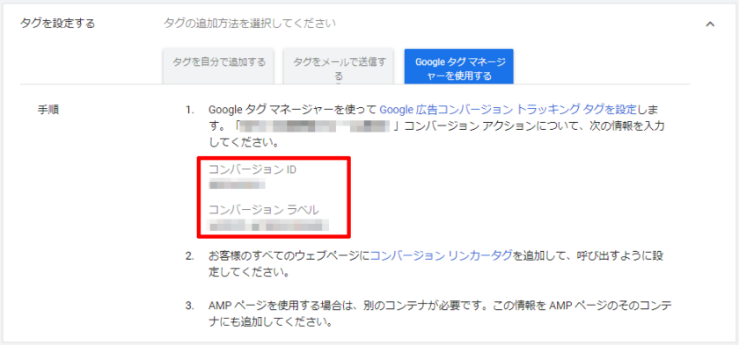Image resolution: width=739 pixels, height=345 pixels.
Task: Click step 2 text お客様のすべてのウェブページに
Action: [x=289, y=255]
